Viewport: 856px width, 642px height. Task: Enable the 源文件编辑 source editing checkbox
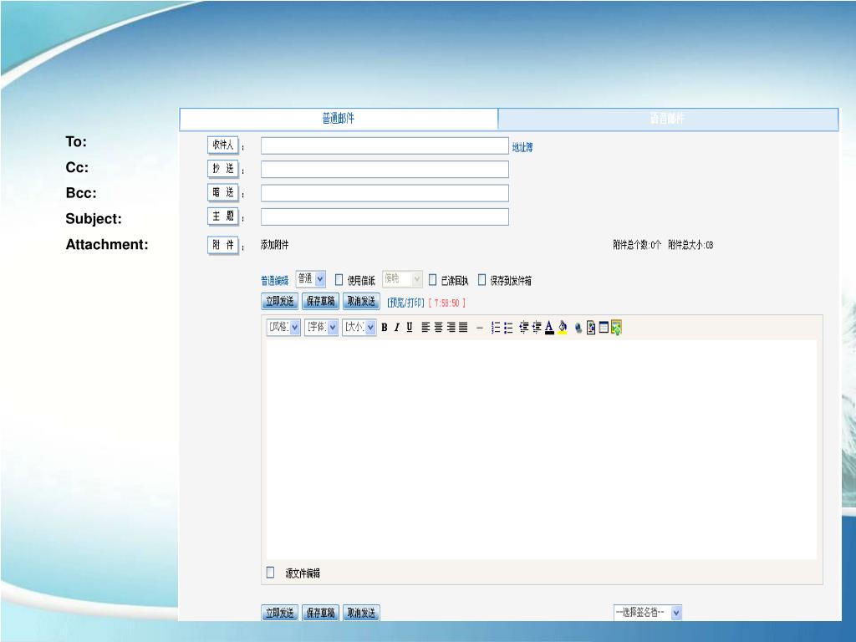click(x=270, y=572)
